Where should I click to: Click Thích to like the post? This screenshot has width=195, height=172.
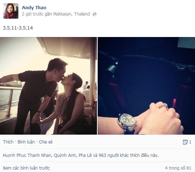pos(8,142)
